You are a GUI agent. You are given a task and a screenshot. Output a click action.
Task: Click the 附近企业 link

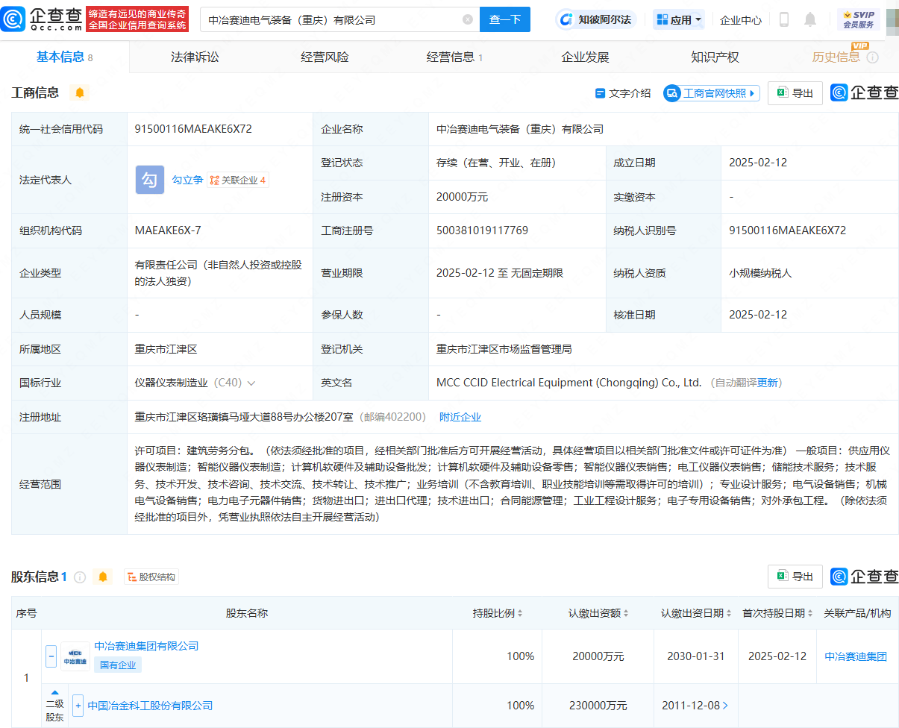[460, 417]
